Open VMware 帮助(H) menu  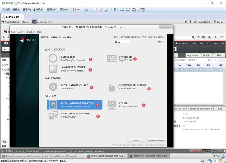64,10
